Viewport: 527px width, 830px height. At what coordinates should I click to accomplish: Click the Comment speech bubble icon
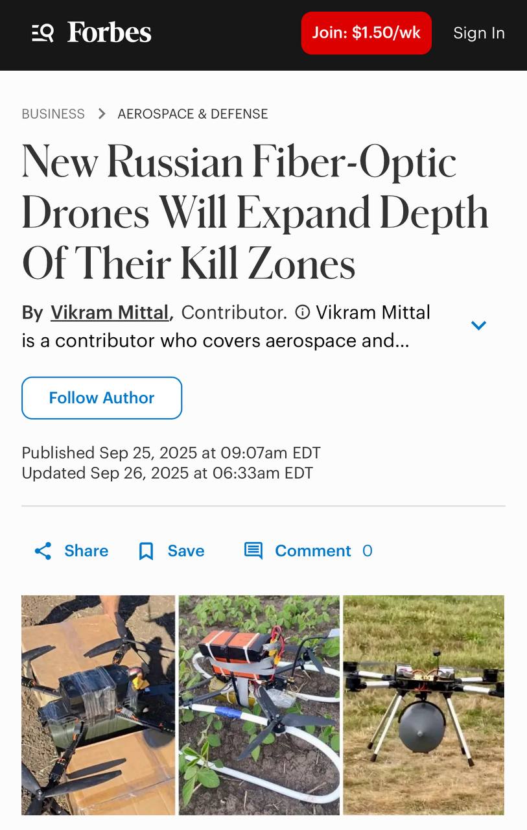pos(253,551)
